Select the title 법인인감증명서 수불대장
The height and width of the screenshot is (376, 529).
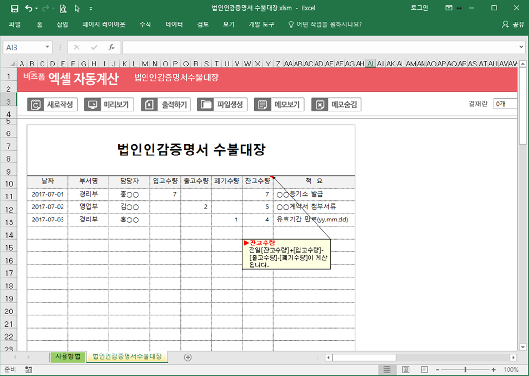(191, 150)
